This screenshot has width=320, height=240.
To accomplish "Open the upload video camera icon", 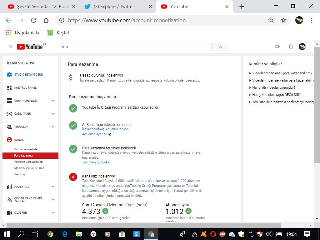I will pos(278,47).
